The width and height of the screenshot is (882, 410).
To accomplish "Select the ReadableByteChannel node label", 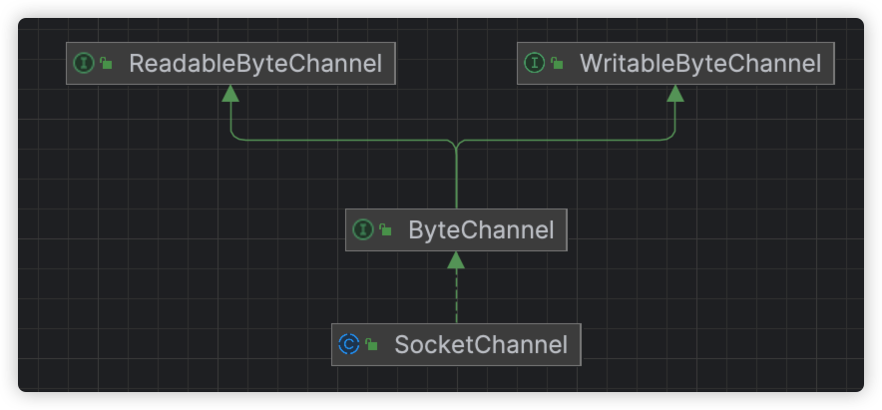I will pos(255,64).
